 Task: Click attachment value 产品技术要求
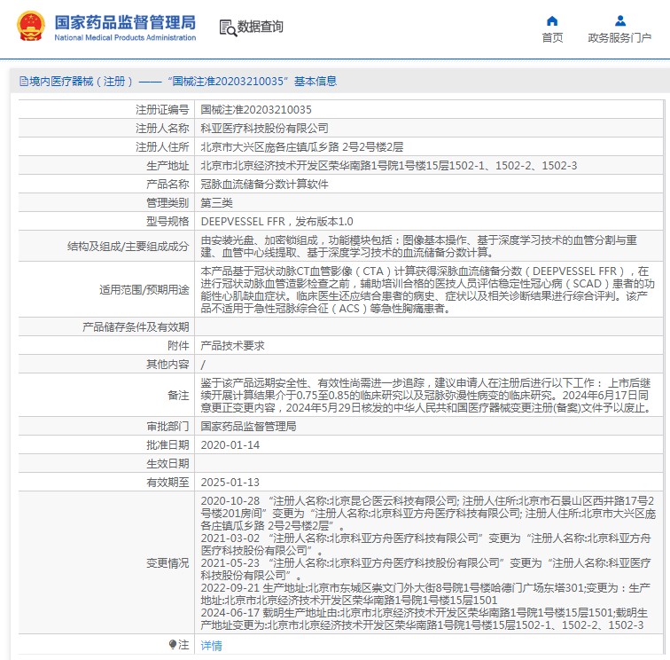click(x=232, y=346)
